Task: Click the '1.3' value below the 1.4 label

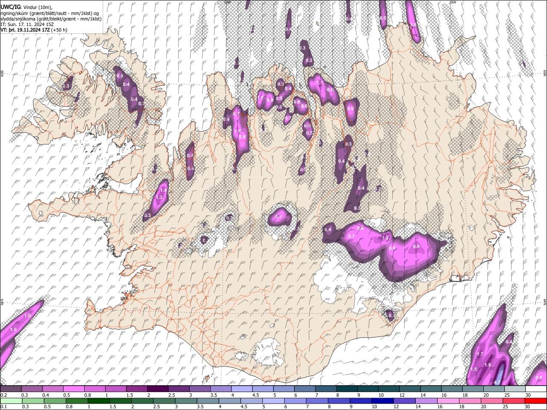Action: (x=159, y=198)
